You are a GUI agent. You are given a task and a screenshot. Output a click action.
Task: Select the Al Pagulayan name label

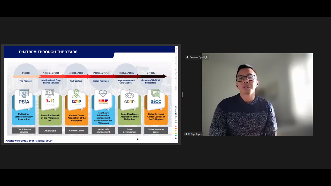[195, 134]
